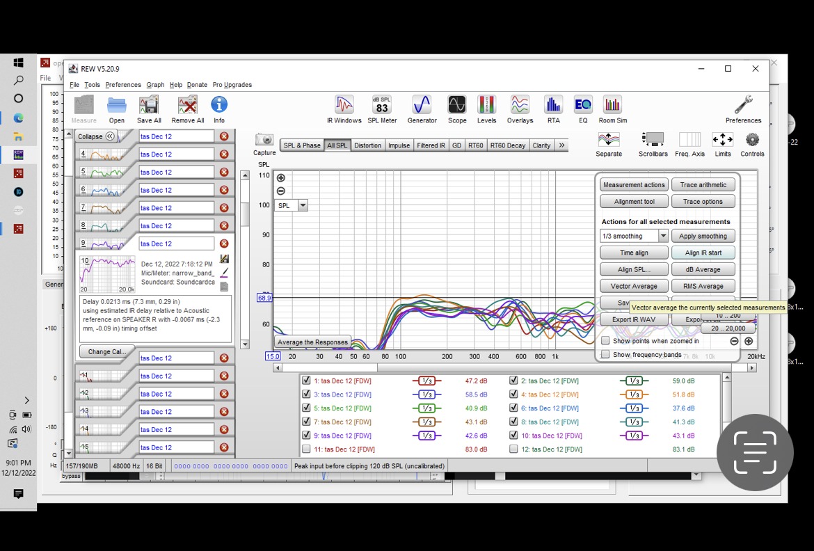Toggle graph Scrollbars icon
Image resolution: width=814 pixels, height=551 pixels.
pos(653,144)
